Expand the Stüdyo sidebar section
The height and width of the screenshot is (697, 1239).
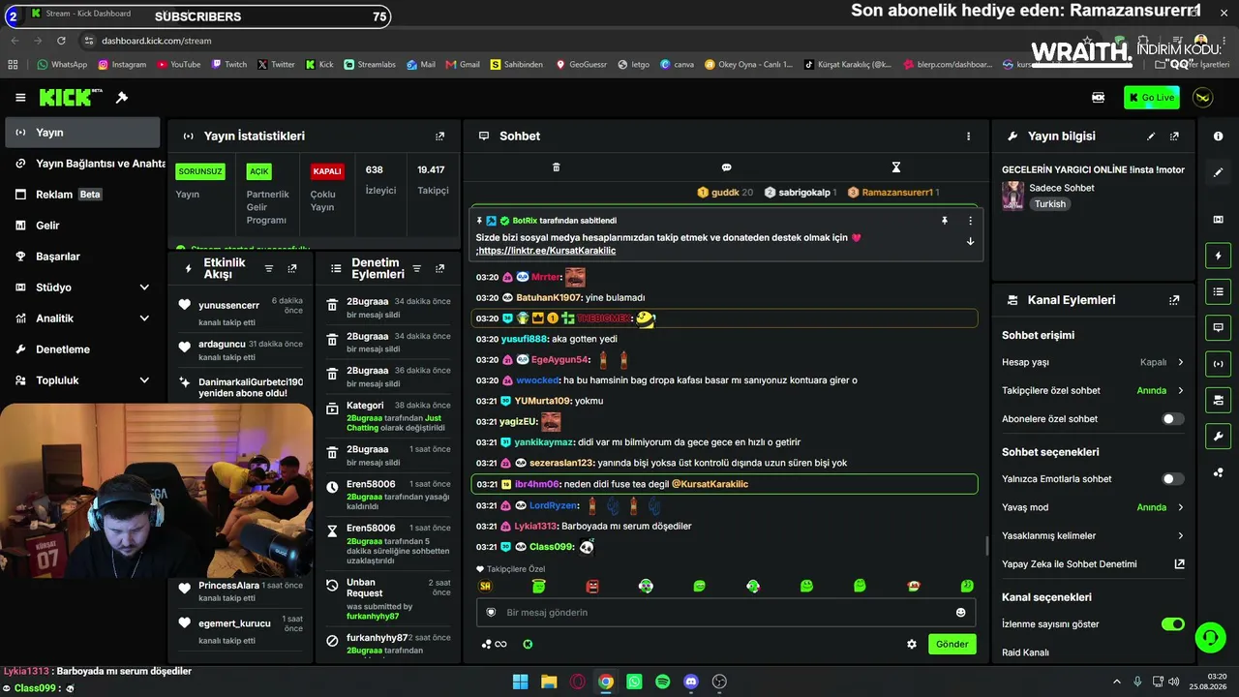(144, 288)
